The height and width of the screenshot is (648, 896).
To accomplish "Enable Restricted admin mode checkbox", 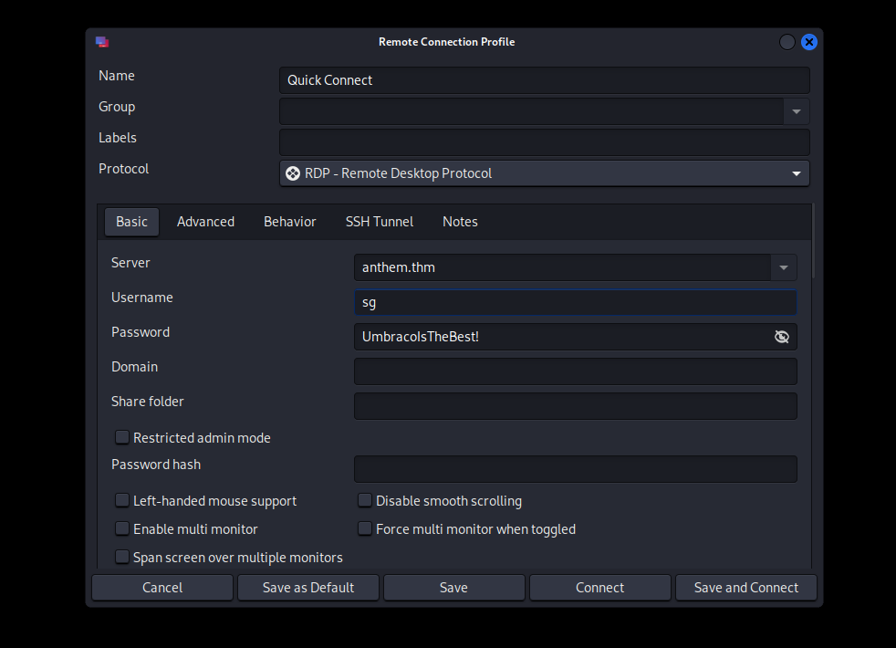I will [x=122, y=438].
